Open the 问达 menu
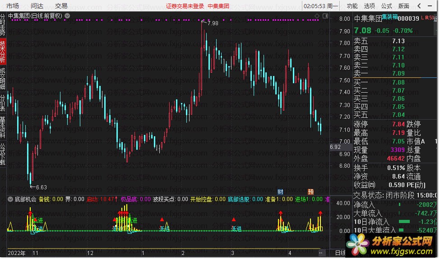 click(x=37, y=5)
